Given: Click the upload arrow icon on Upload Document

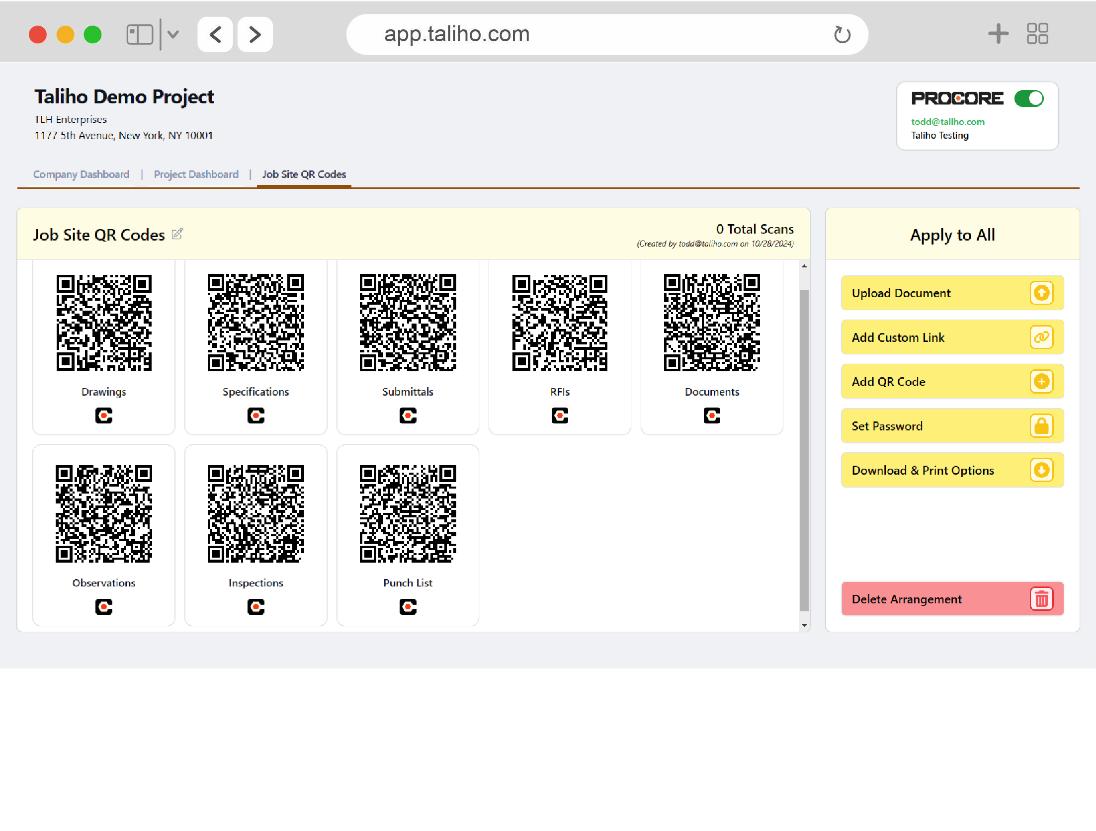Looking at the screenshot, I should 1041,293.
